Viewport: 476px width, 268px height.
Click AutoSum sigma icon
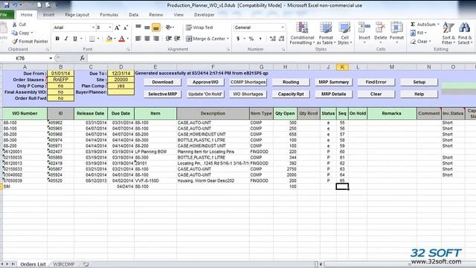pyautogui.click(x=413, y=25)
